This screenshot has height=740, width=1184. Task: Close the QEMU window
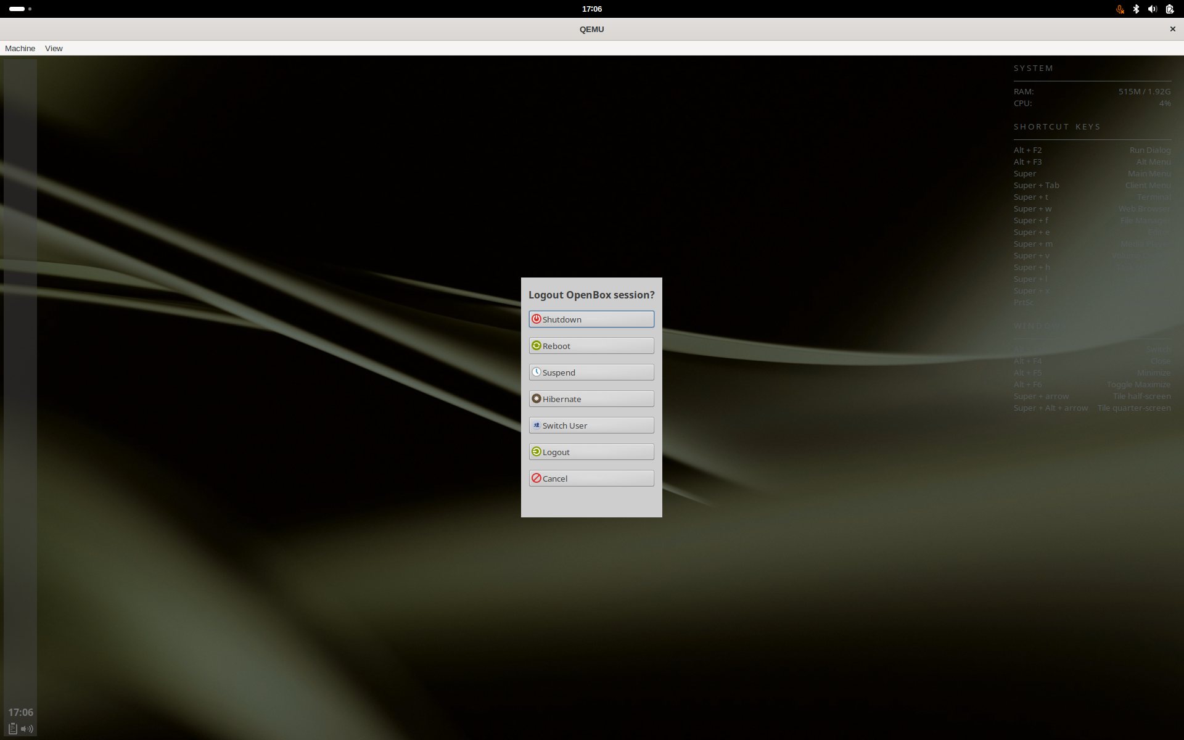(1172, 29)
